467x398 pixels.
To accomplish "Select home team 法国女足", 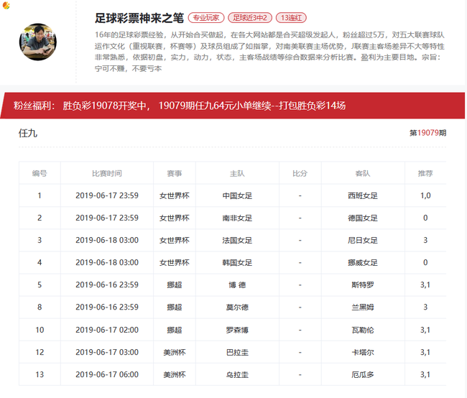I will [237, 241].
